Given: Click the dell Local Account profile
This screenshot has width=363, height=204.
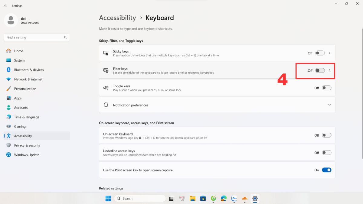Looking at the screenshot, I should click(x=21, y=21).
